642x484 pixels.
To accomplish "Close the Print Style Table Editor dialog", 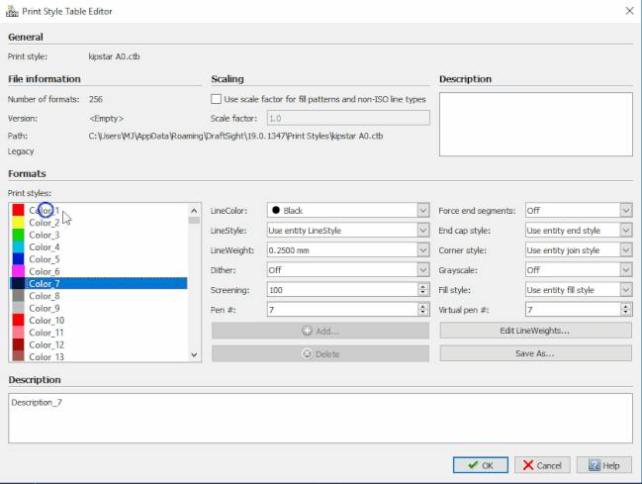I will pyautogui.click(x=629, y=11).
